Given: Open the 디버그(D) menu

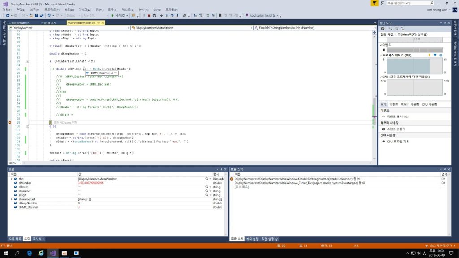Looking at the screenshot, I should (x=84, y=9).
